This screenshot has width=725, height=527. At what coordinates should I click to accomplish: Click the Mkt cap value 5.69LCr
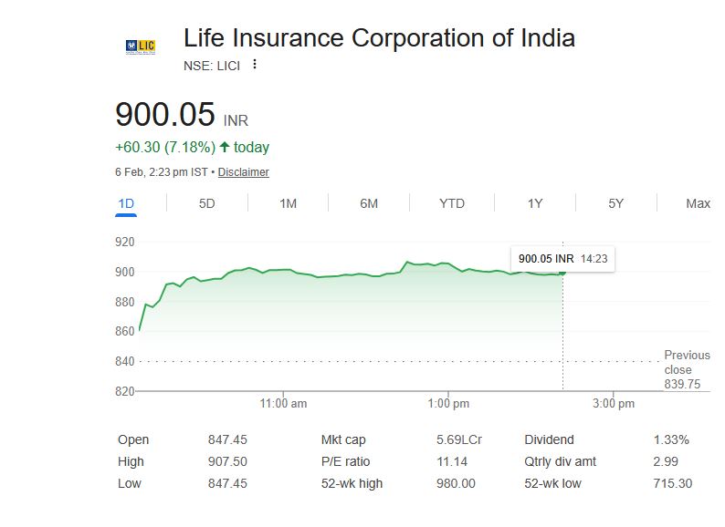[x=458, y=439]
